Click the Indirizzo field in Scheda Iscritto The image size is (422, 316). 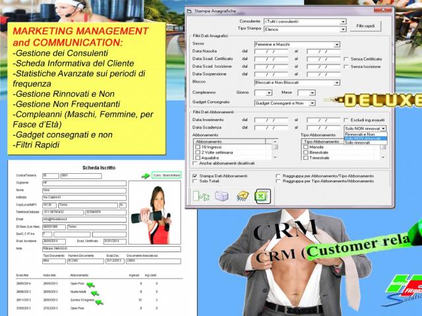point(84,197)
